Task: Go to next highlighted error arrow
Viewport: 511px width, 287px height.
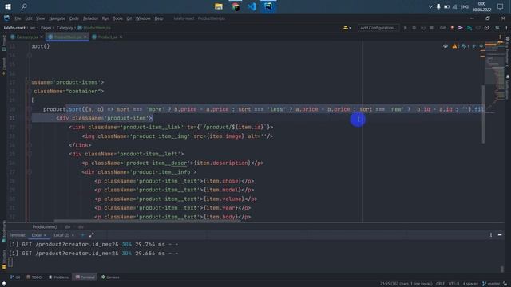Action: pos(481,46)
